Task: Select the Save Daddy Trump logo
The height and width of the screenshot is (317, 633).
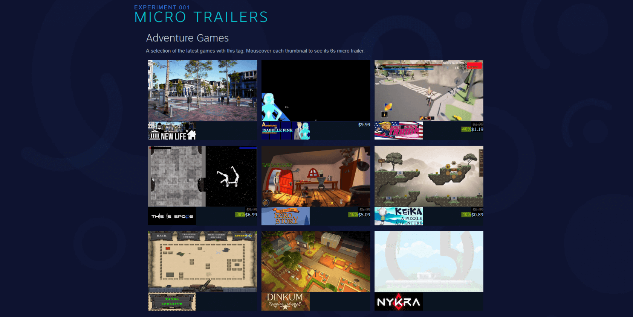Action: pos(398,130)
